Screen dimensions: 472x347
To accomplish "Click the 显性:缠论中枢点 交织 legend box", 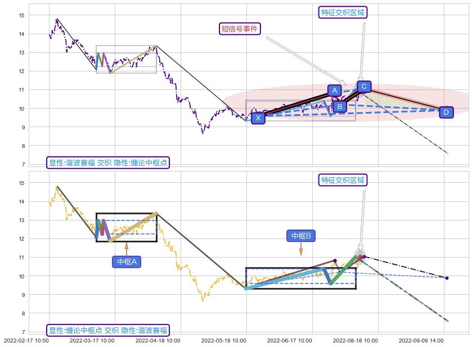I will click(x=108, y=330).
